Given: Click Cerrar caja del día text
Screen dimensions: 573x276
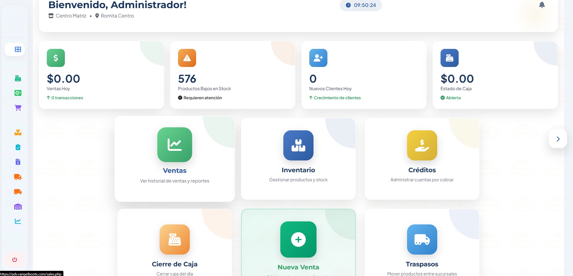Looking at the screenshot, I should coord(175,274).
